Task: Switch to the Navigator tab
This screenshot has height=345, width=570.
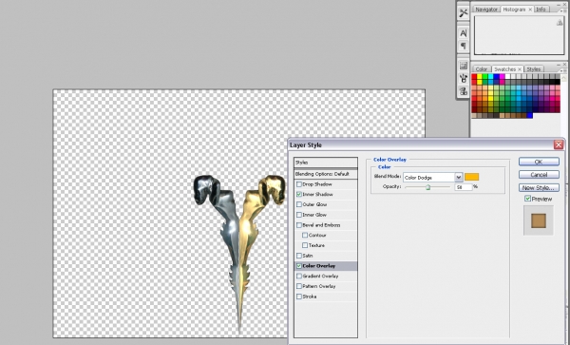Action: click(x=486, y=10)
